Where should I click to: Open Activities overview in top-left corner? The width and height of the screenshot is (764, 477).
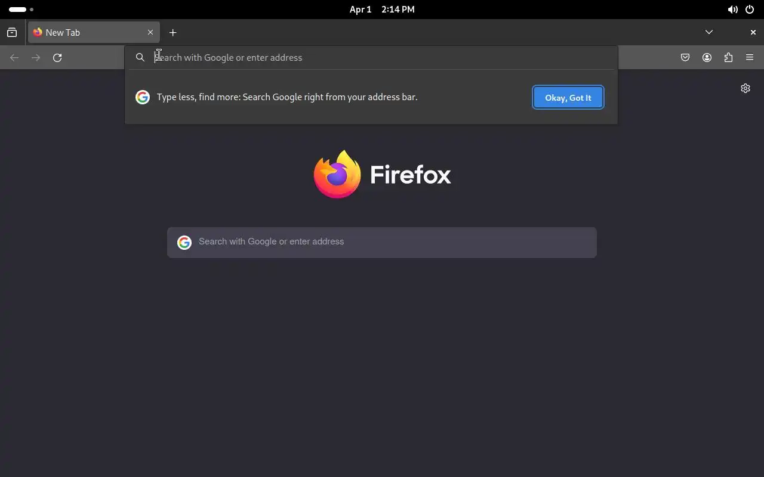coord(21,10)
